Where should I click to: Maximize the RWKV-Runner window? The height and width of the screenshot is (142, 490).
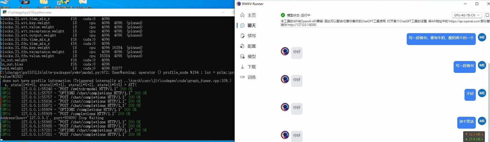477,4
